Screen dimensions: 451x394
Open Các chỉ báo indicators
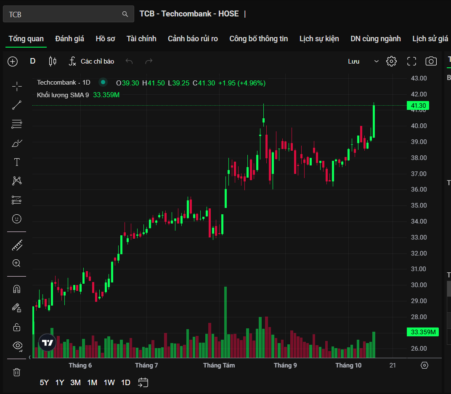(x=92, y=61)
